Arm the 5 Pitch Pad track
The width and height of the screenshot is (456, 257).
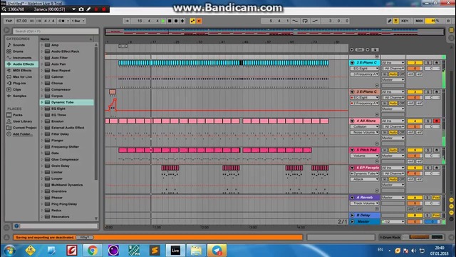[437, 150]
